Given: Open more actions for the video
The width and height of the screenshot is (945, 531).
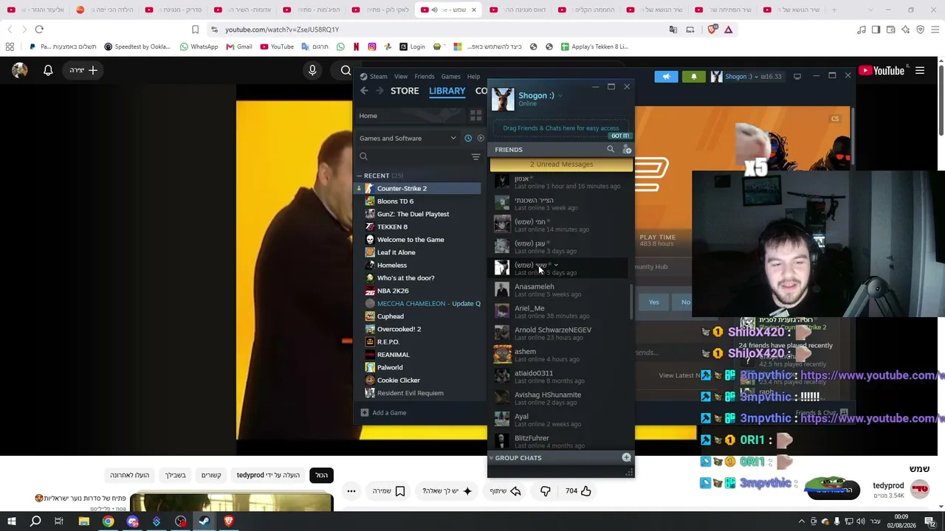Looking at the screenshot, I should (x=351, y=490).
